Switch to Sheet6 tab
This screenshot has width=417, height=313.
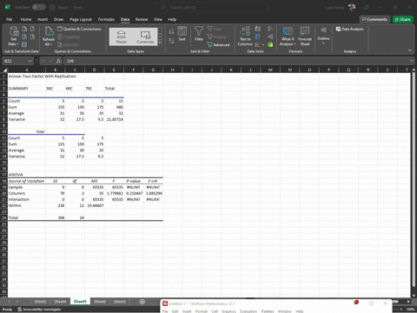coord(100,302)
